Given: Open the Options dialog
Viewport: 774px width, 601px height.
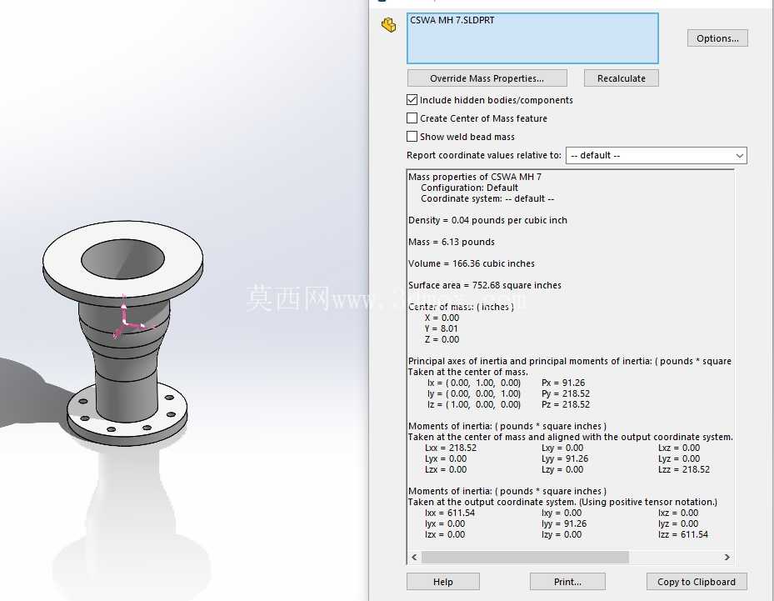Looking at the screenshot, I should (x=717, y=38).
